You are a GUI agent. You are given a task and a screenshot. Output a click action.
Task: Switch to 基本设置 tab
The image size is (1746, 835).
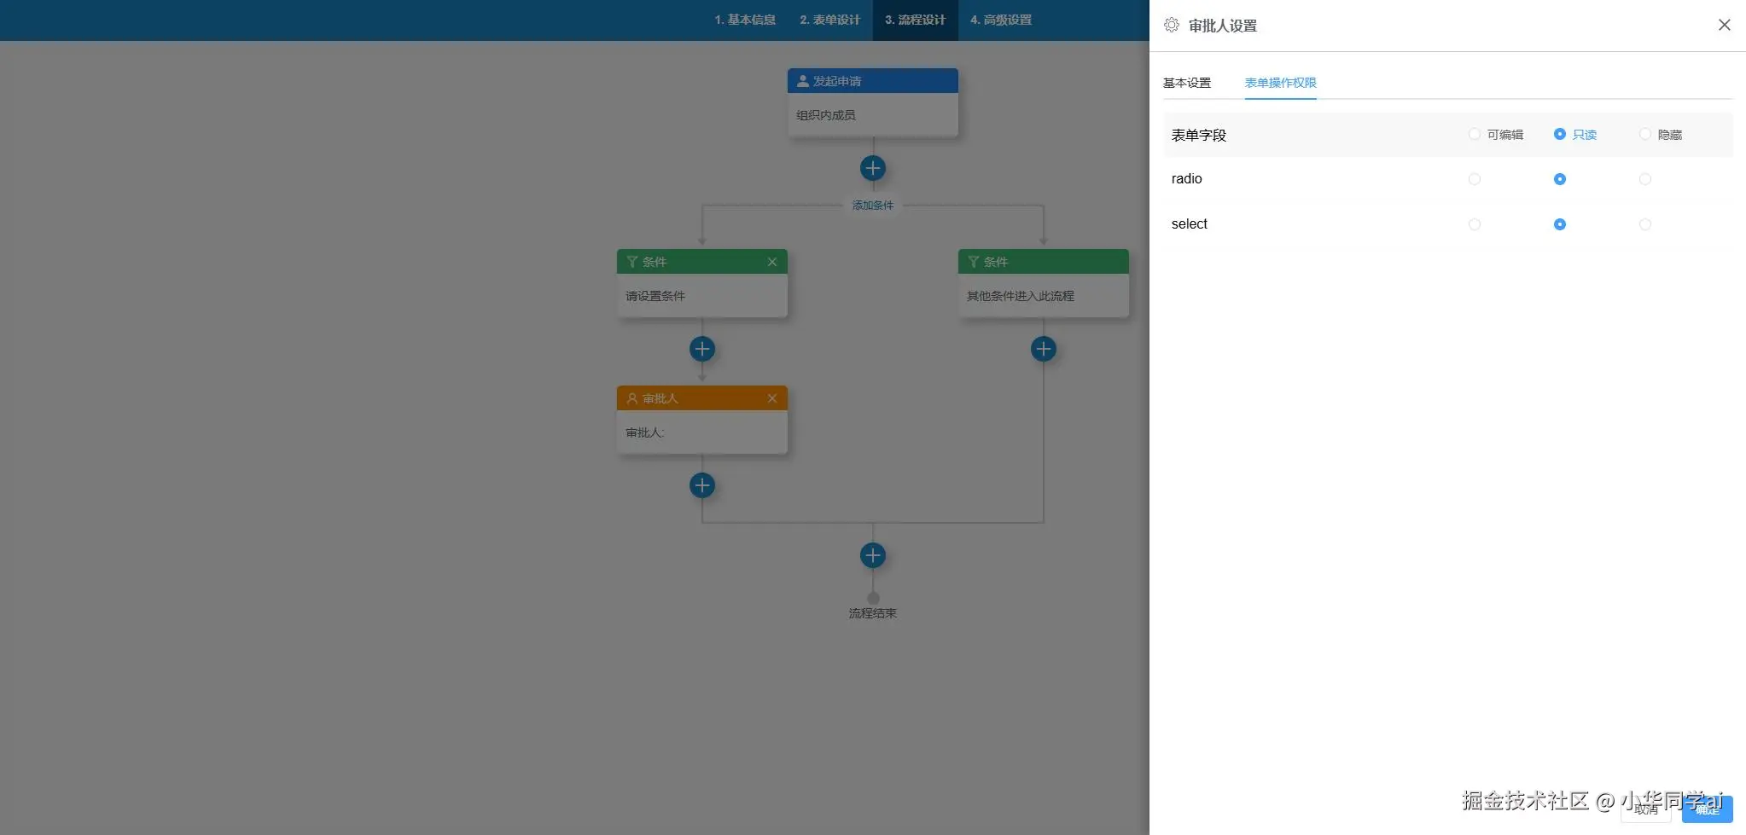[x=1186, y=83]
